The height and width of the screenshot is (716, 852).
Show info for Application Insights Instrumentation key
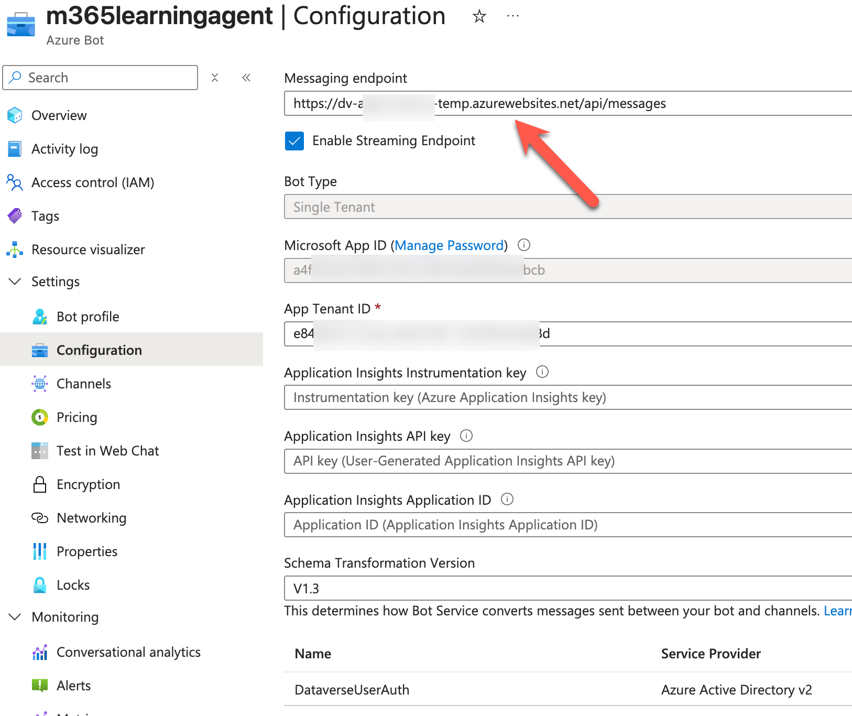tap(542, 372)
